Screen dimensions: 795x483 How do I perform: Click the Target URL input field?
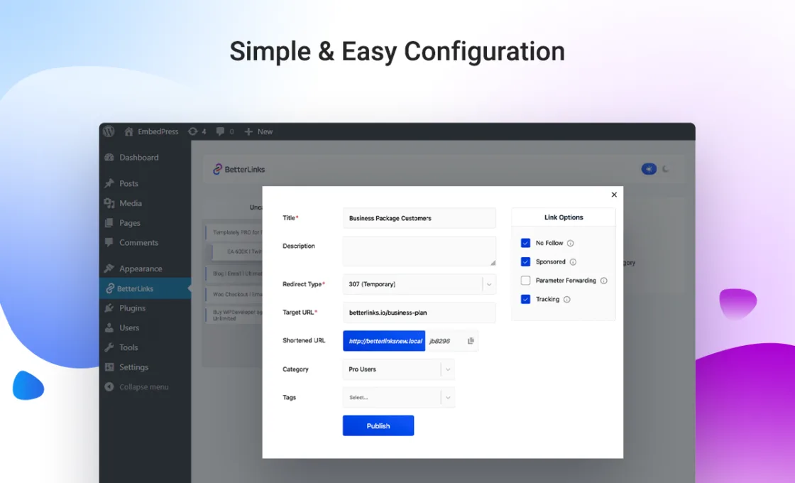tap(420, 313)
